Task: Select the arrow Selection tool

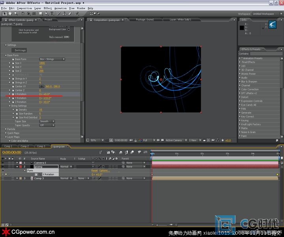Action: click(5, 13)
